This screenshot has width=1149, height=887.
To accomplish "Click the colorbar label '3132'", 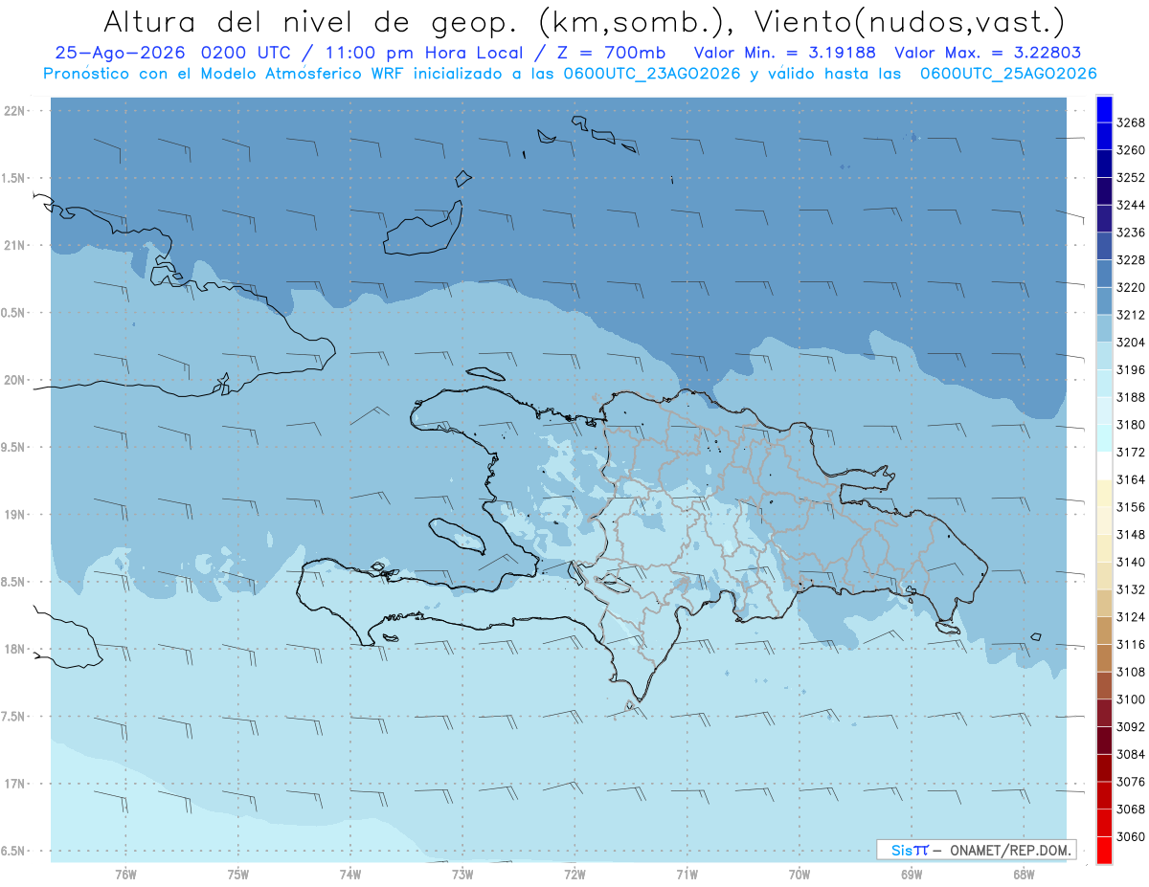I will (1131, 589).
